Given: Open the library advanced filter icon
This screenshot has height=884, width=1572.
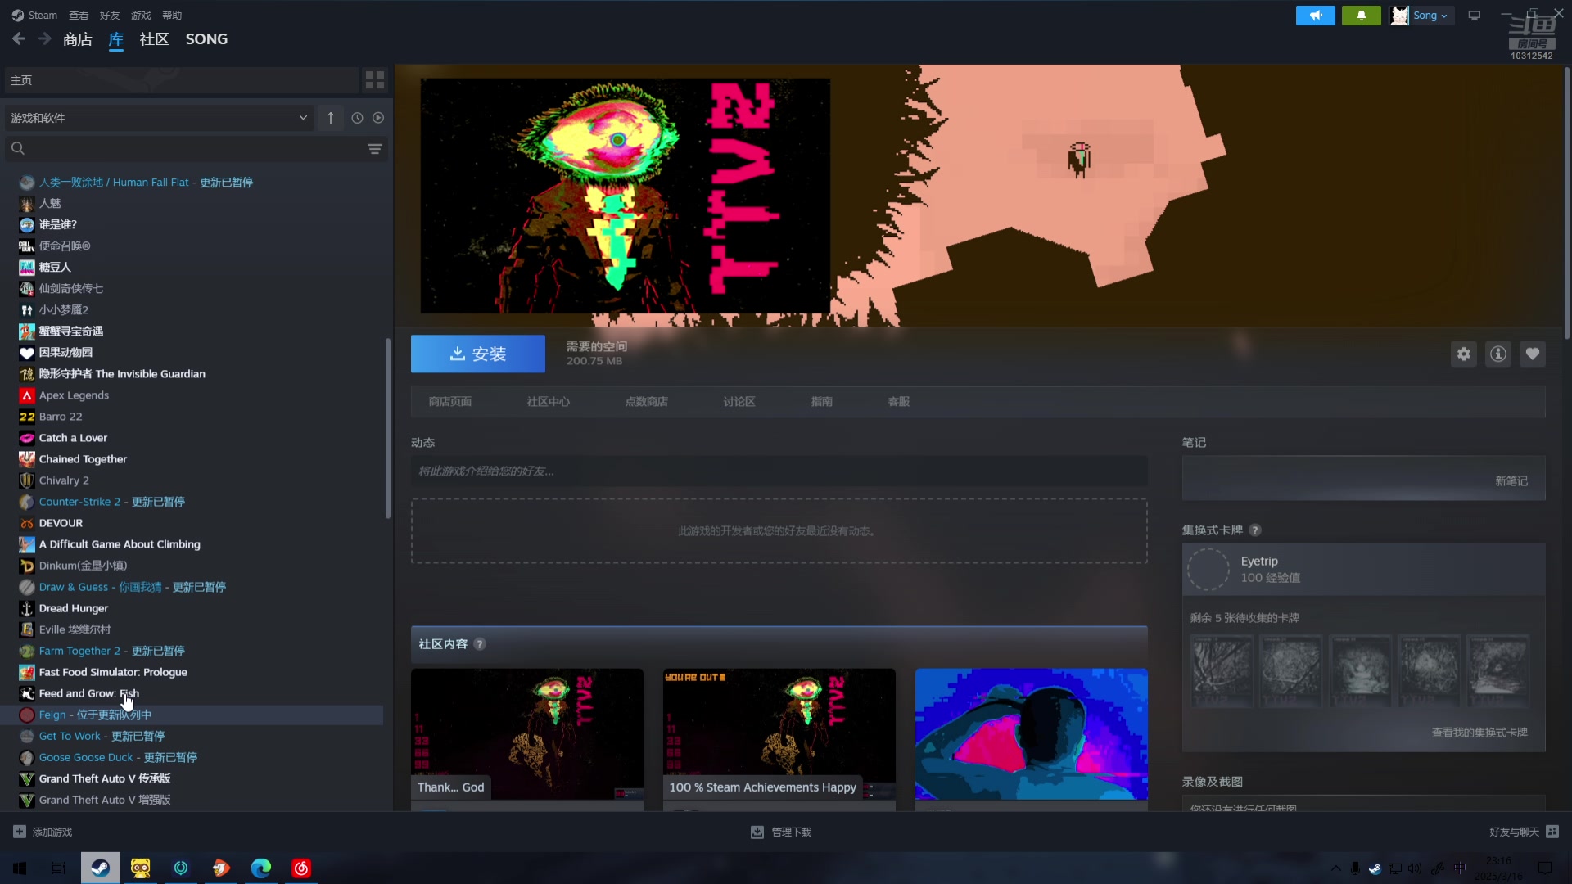Looking at the screenshot, I should [375, 148].
